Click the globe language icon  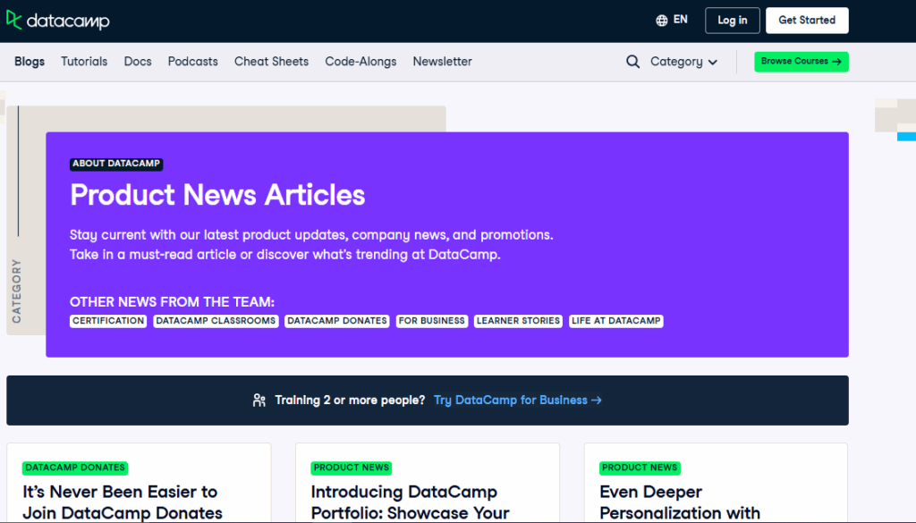(x=661, y=21)
